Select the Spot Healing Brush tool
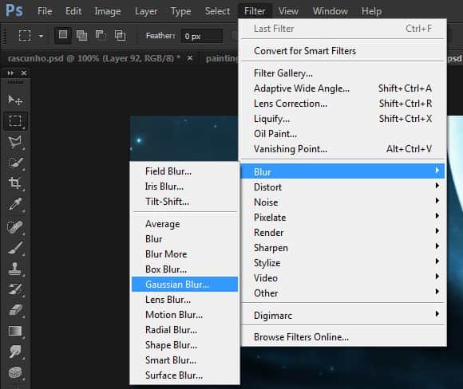Image resolution: width=463 pixels, height=389 pixels. click(x=14, y=226)
